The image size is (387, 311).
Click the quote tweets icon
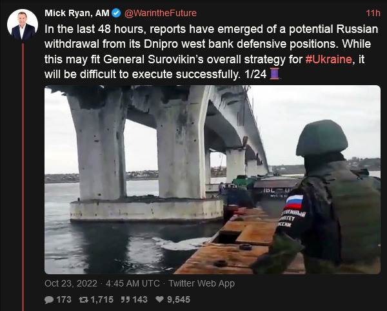point(125,299)
